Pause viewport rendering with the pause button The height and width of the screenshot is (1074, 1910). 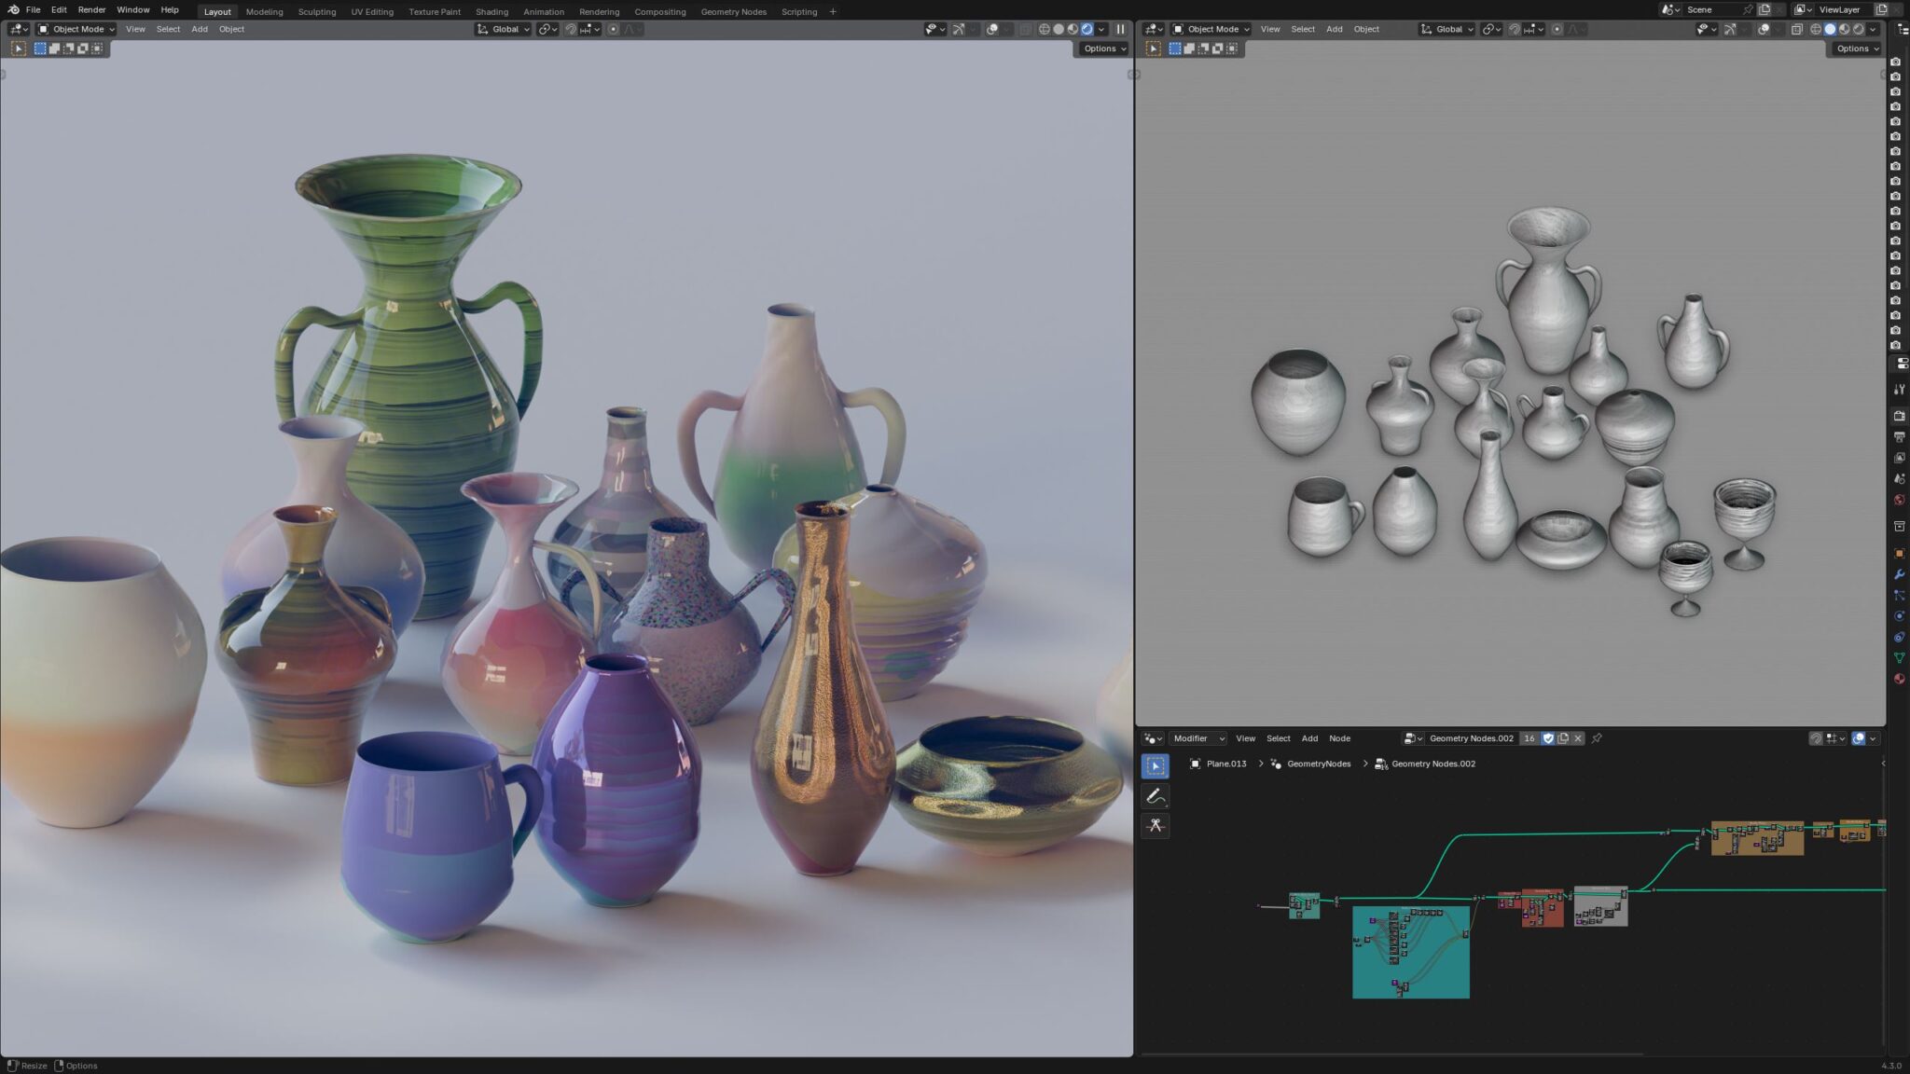[1121, 29]
